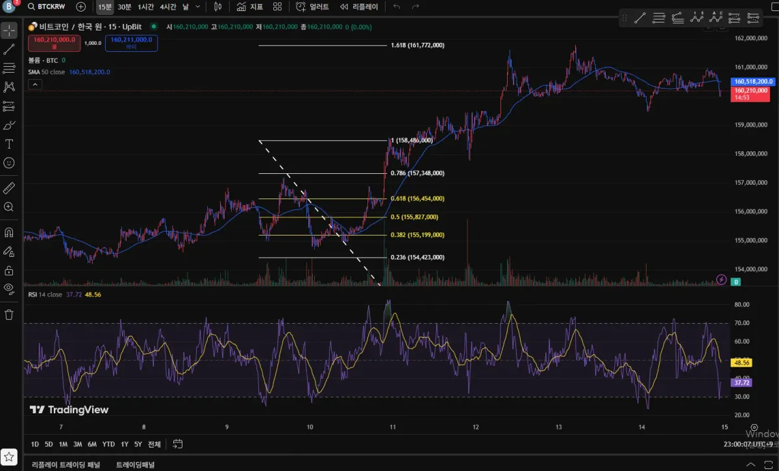Select the Text tool
Viewport: 779px width, 471px height.
pyautogui.click(x=9, y=144)
